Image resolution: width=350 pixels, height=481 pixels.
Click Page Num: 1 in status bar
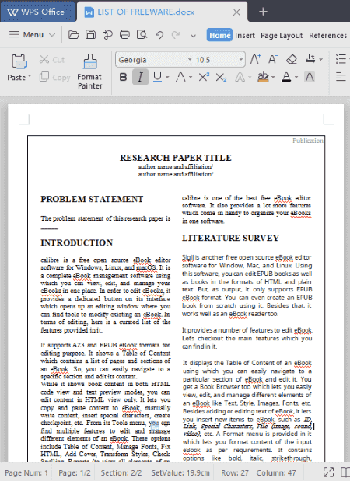[26, 472]
